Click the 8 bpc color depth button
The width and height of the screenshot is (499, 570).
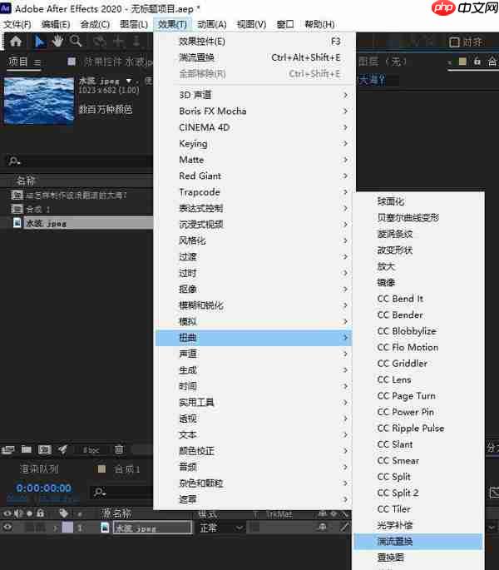coord(91,450)
